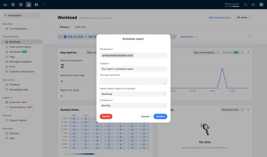Open the top bar more-options dots
This screenshot has width=267, height=157.
44,5
